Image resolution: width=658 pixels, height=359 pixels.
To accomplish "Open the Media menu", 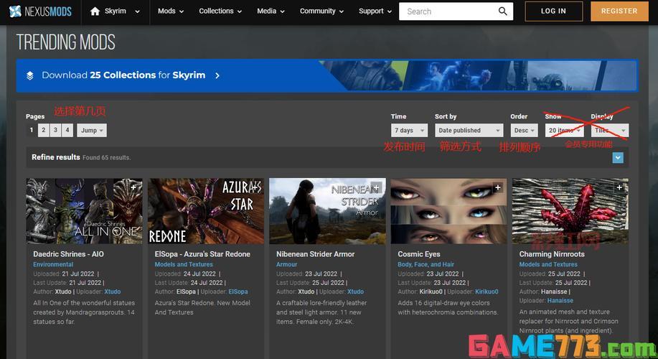I will (x=271, y=11).
